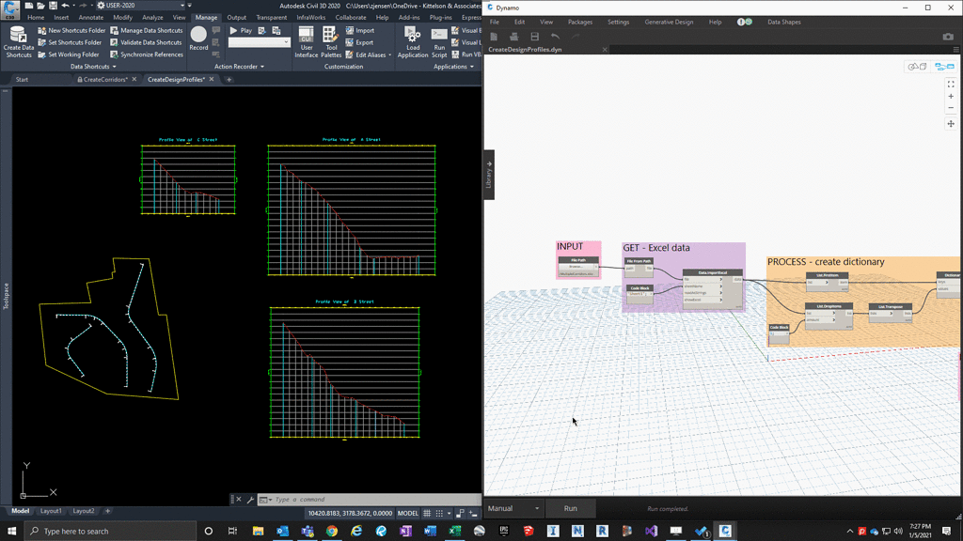Screen dimensions: 963x541
Task: Toggle MODEL space in the status bar
Action: (x=408, y=513)
